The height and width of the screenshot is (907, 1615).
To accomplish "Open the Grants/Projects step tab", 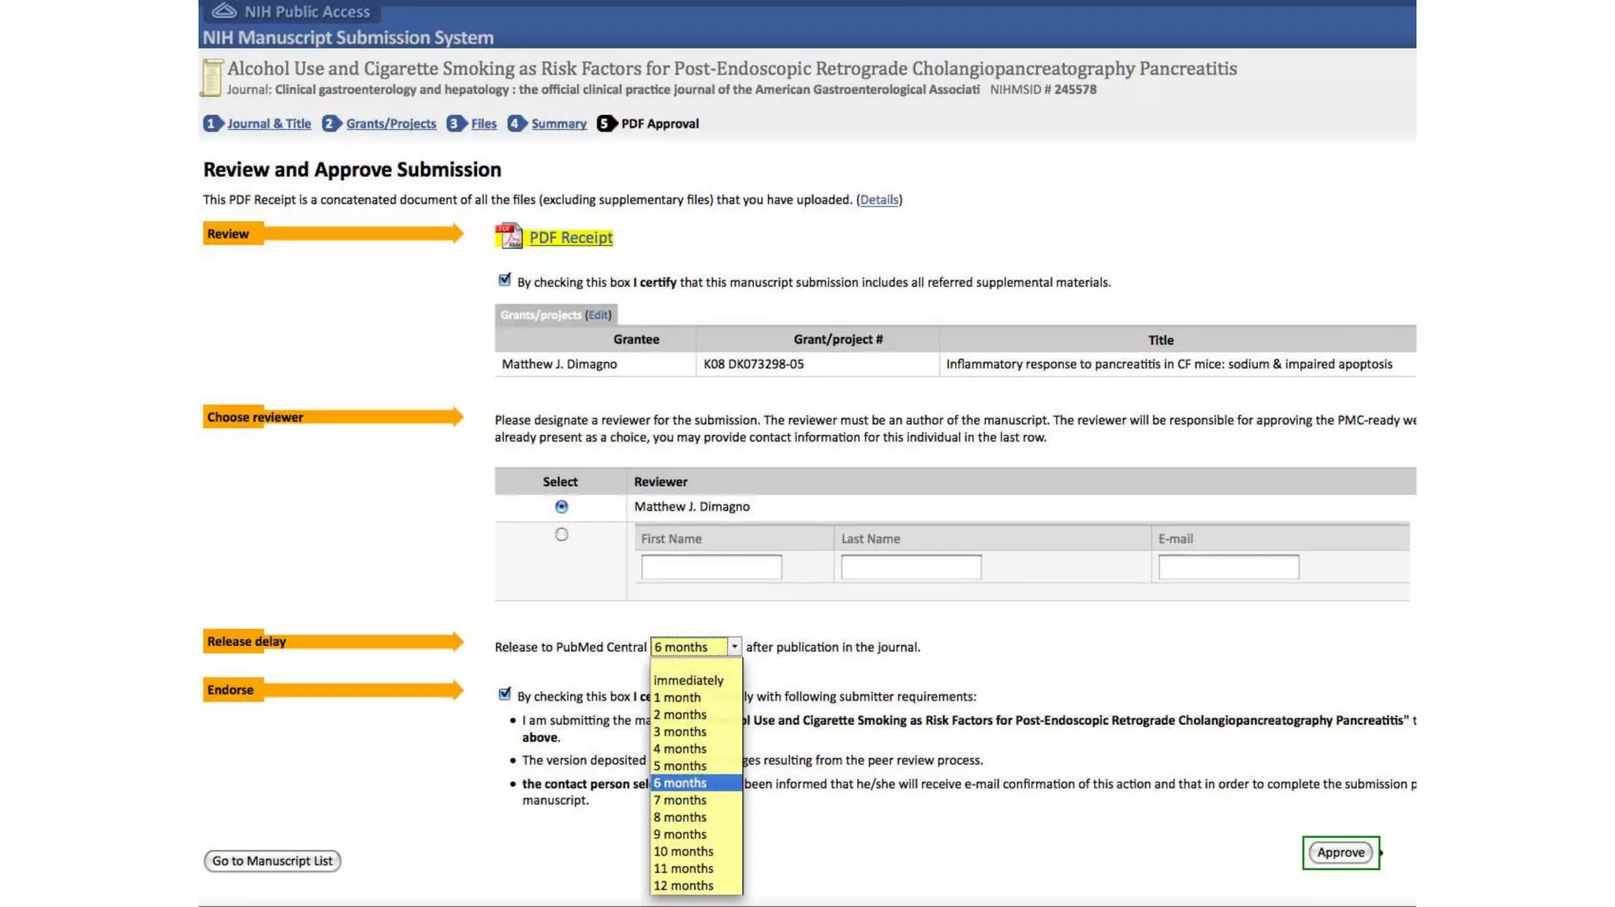I will point(390,124).
